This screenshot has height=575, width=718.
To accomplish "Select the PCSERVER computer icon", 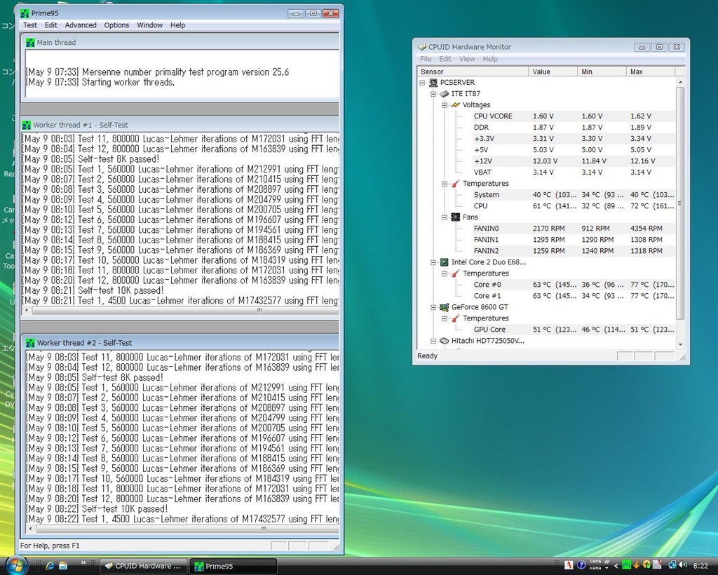I will 433,83.
